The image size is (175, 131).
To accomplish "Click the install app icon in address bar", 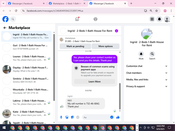I will click(x=145, y=11).
